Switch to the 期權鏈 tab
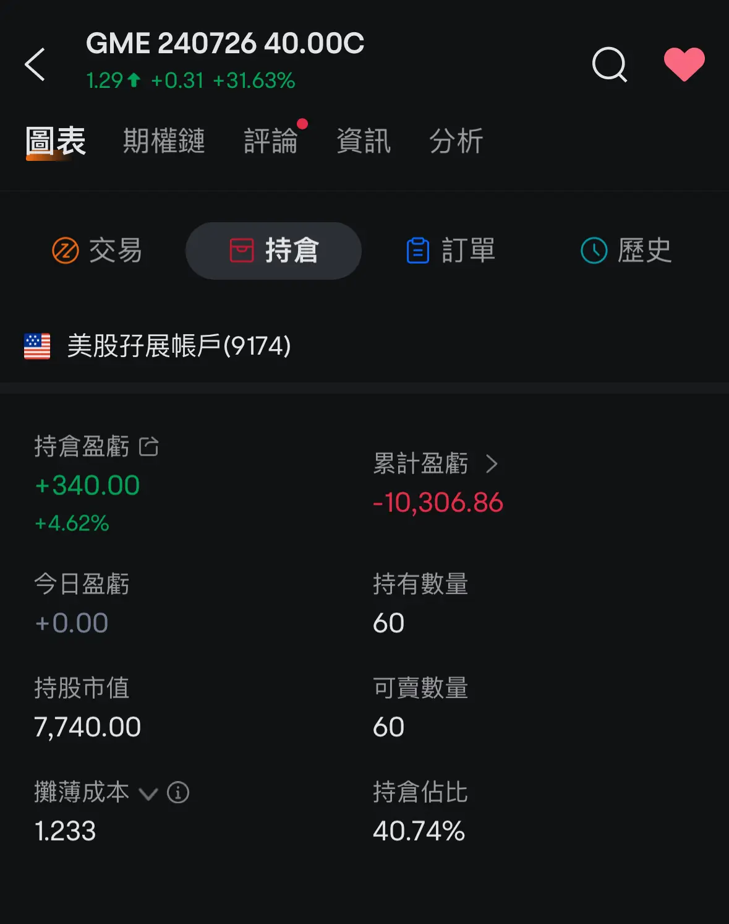The height and width of the screenshot is (924, 729). (164, 141)
